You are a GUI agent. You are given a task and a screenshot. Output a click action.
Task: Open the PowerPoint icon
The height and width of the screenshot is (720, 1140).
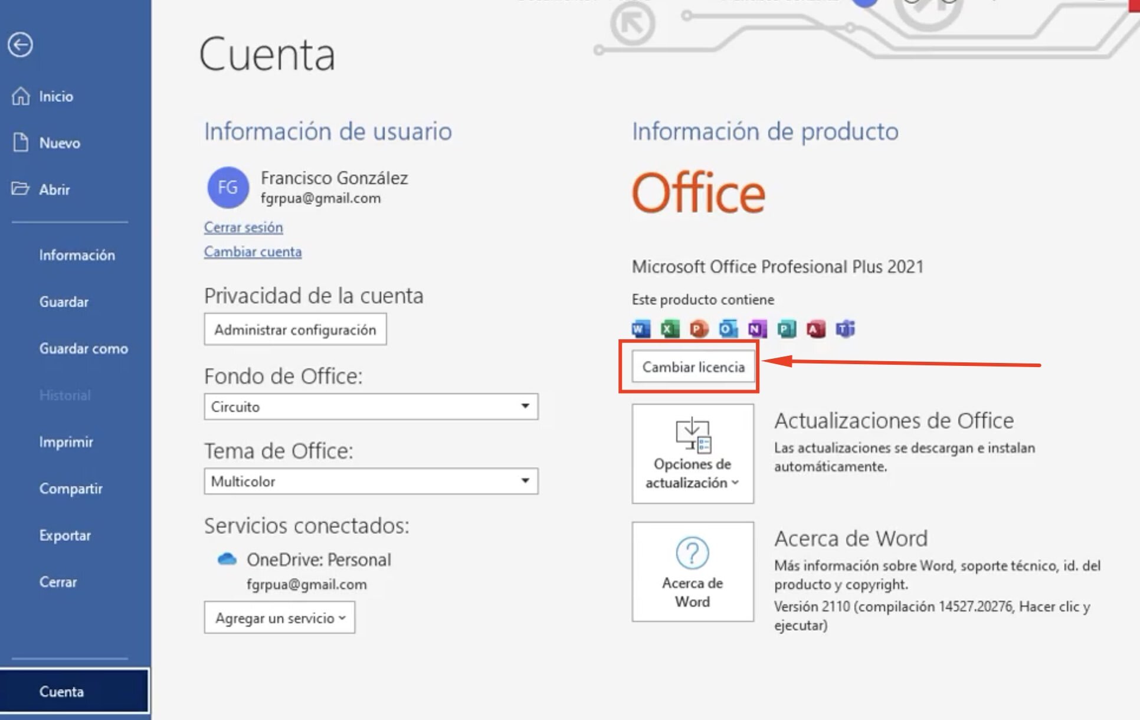click(x=698, y=329)
